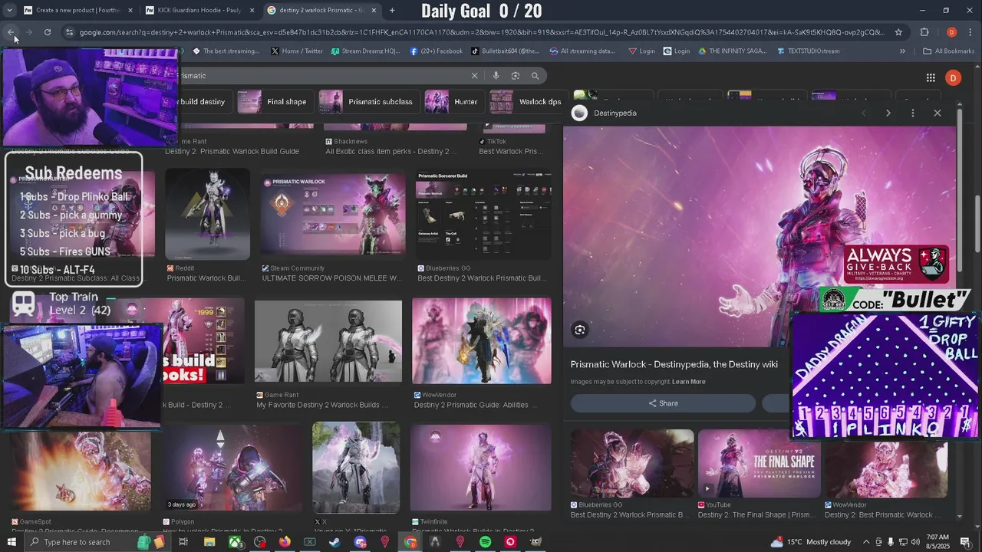This screenshot has height=552, width=982.
Task: Open the Google account avatar
Action: click(953, 77)
